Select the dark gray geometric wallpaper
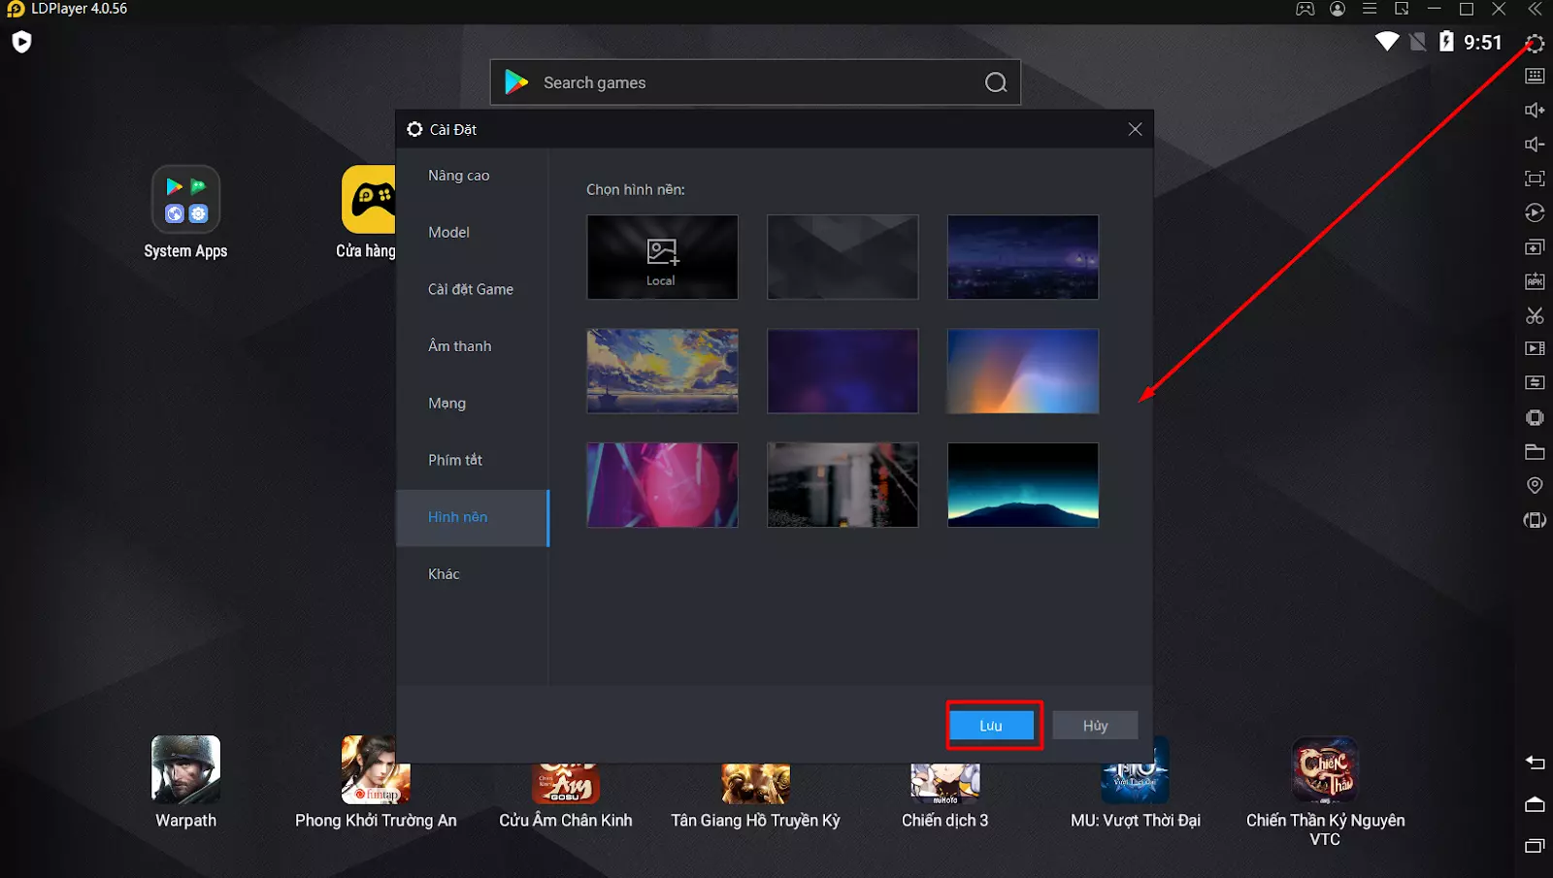1553x878 pixels. tap(843, 257)
